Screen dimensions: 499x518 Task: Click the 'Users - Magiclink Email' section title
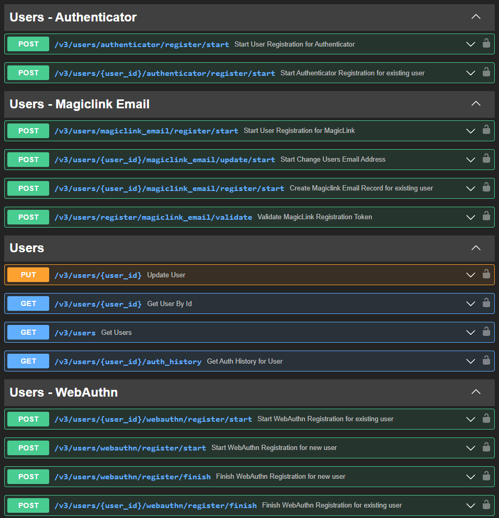click(80, 104)
